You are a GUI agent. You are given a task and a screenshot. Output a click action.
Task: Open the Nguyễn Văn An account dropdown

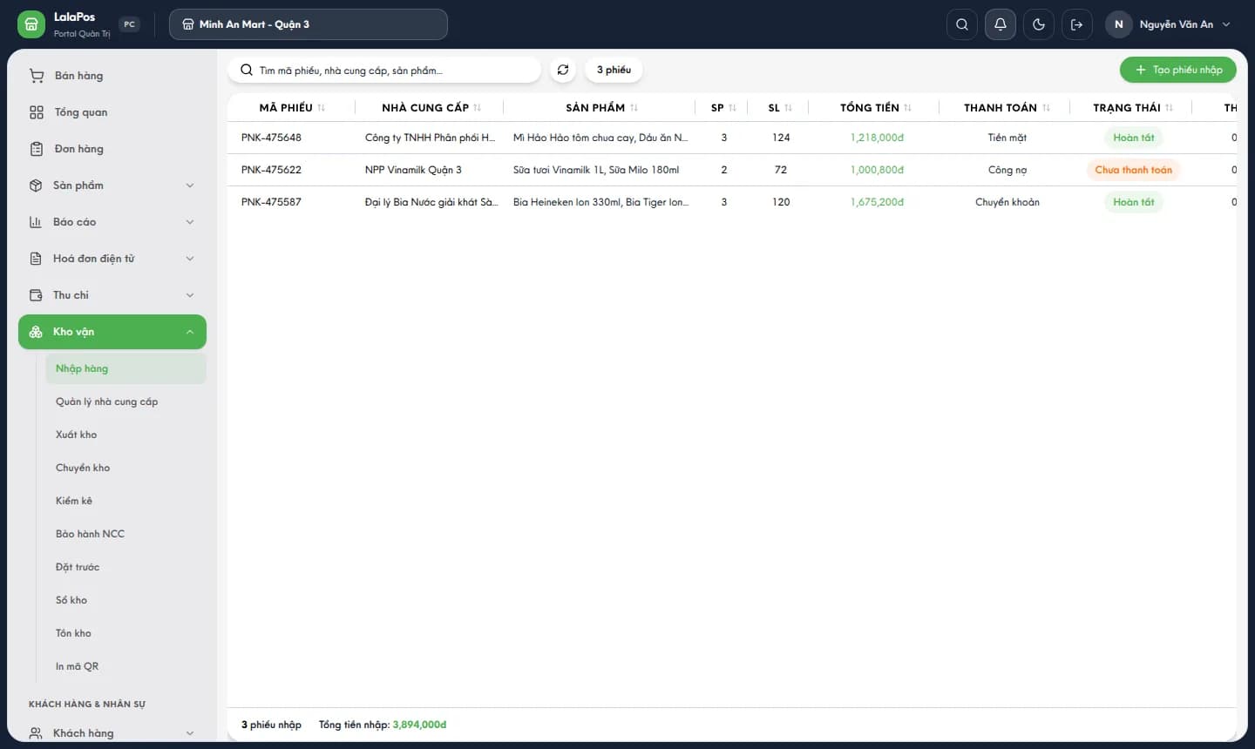click(1169, 24)
